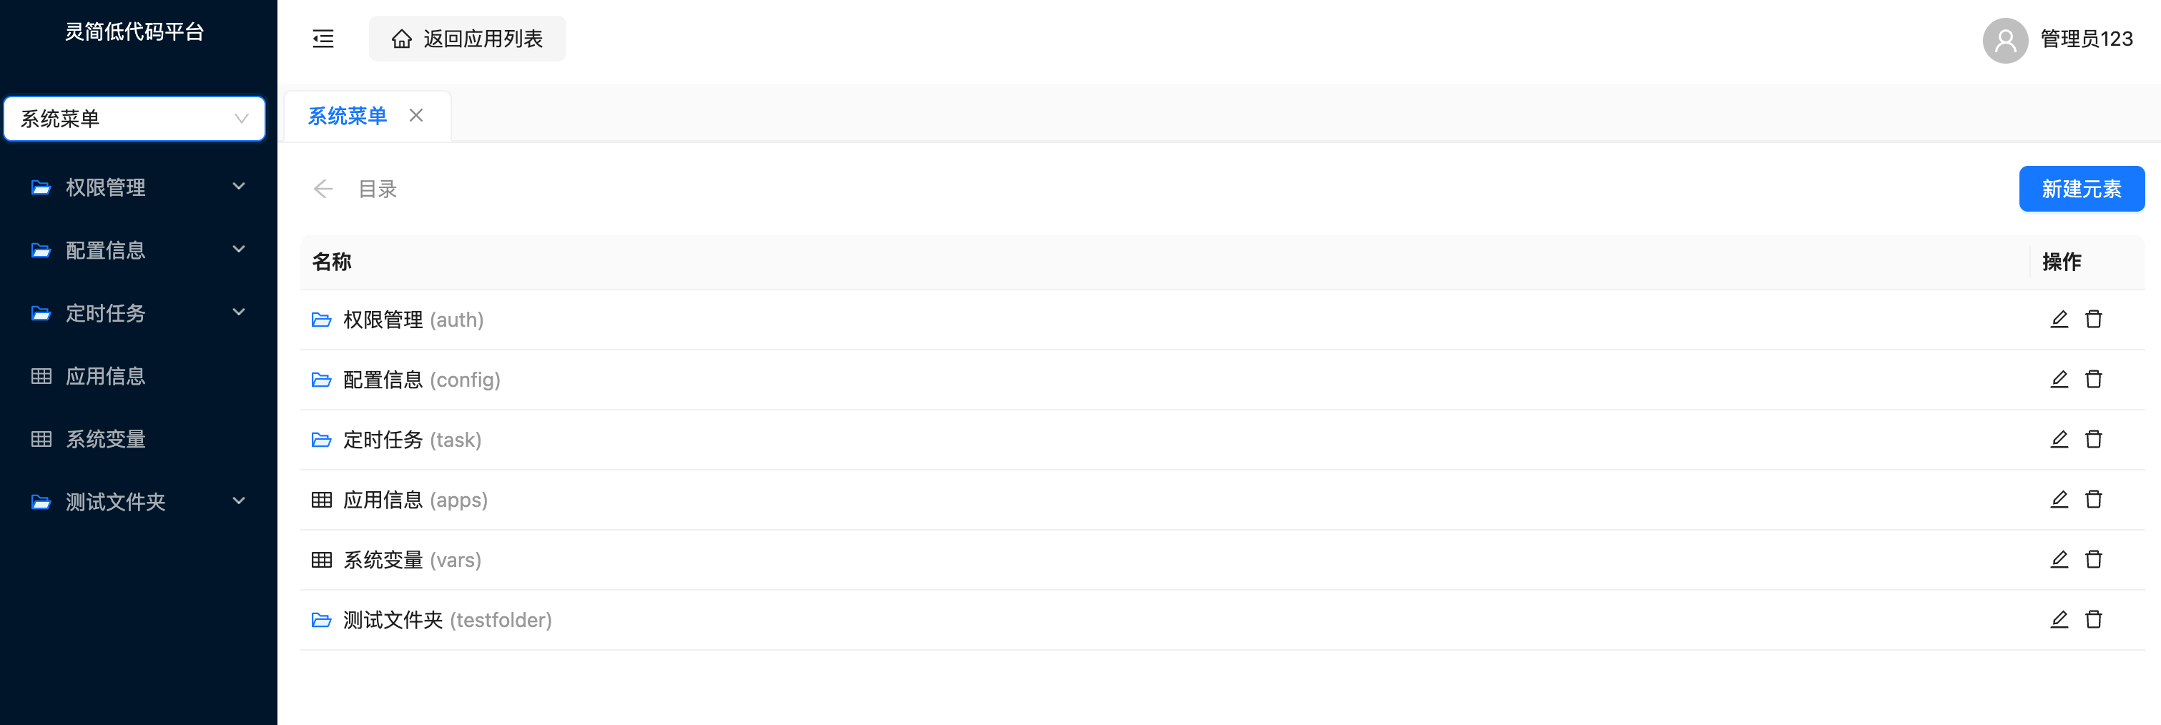Click trash icon for 应用信息 (apps)
The height and width of the screenshot is (725, 2161).
(x=2093, y=500)
